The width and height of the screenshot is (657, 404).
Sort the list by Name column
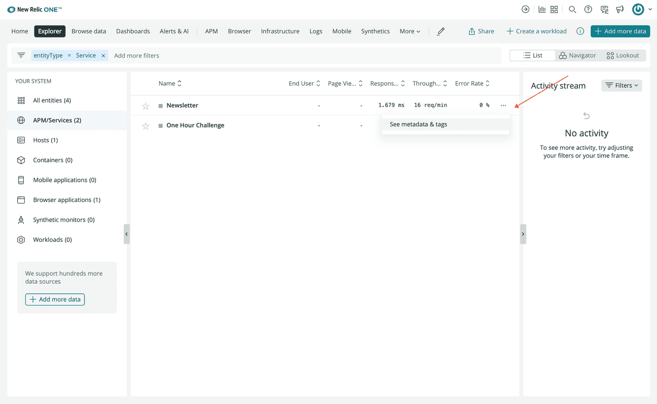(170, 83)
